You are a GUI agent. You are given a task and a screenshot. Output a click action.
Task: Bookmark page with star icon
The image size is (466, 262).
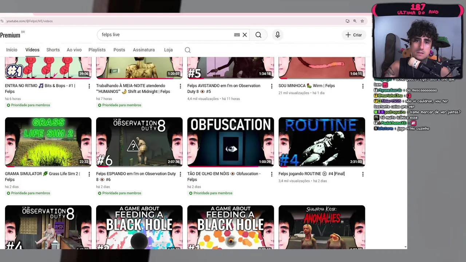pyautogui.click(x=362, y=21)
